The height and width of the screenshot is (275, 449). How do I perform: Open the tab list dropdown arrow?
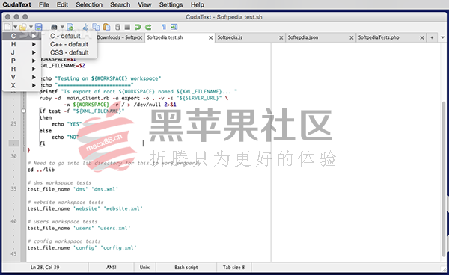click(443, 37)
